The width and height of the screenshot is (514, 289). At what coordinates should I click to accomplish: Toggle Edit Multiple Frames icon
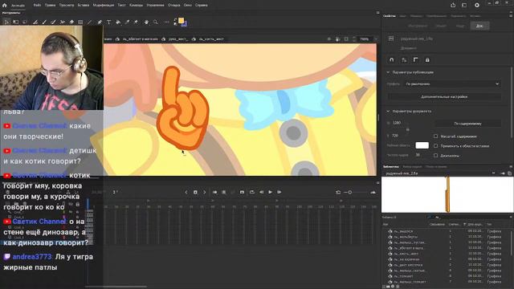(x=224, y=192)
